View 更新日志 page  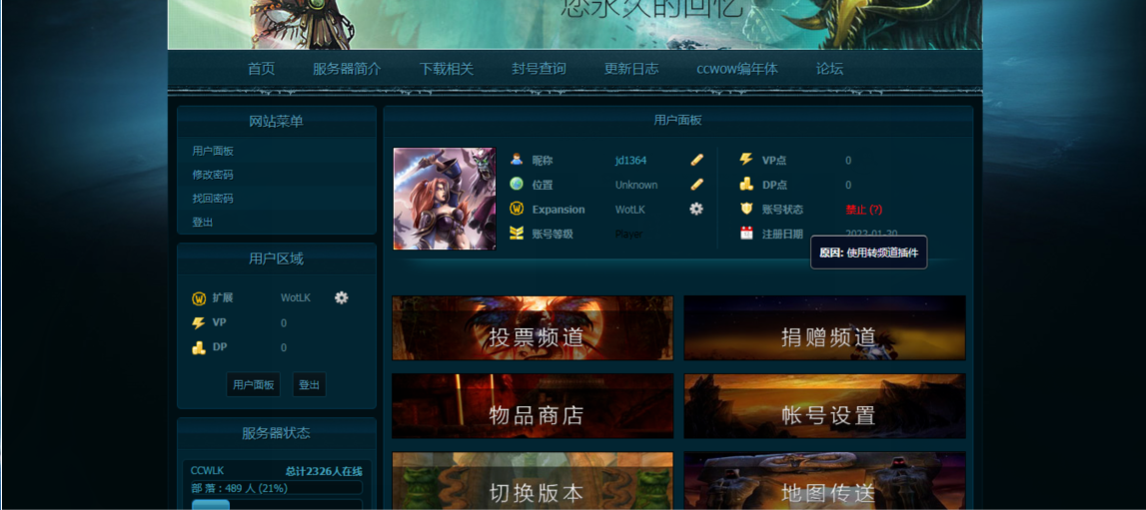pyautogui.click(x=631, y=69)
